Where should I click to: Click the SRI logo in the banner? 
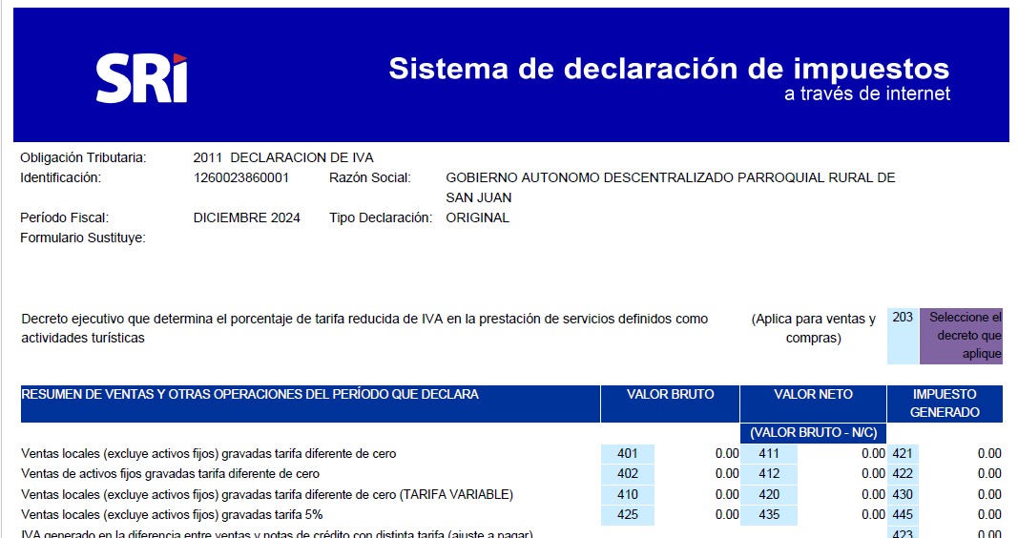(x=141, y=79)
